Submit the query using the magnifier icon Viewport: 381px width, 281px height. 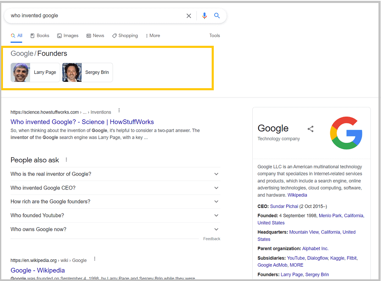217,16
